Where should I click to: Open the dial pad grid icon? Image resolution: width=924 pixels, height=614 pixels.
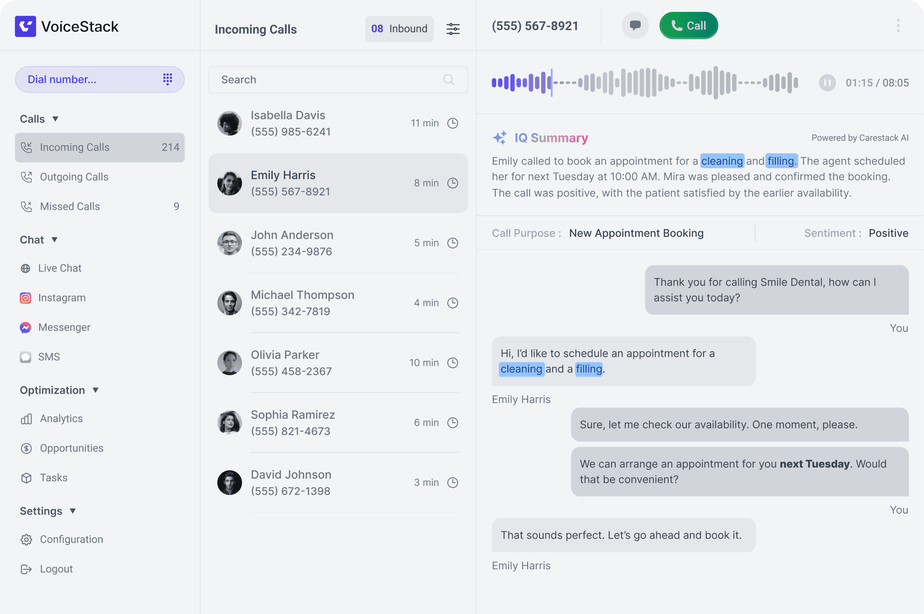tap(167, 79)
